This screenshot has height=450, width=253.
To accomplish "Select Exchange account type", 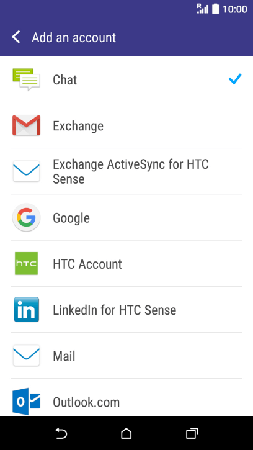I will tap(126, 125).
